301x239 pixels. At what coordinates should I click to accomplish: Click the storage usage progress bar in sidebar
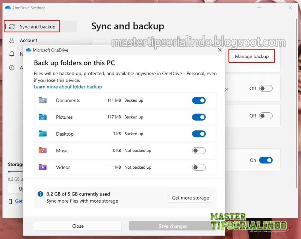point(15,171)
